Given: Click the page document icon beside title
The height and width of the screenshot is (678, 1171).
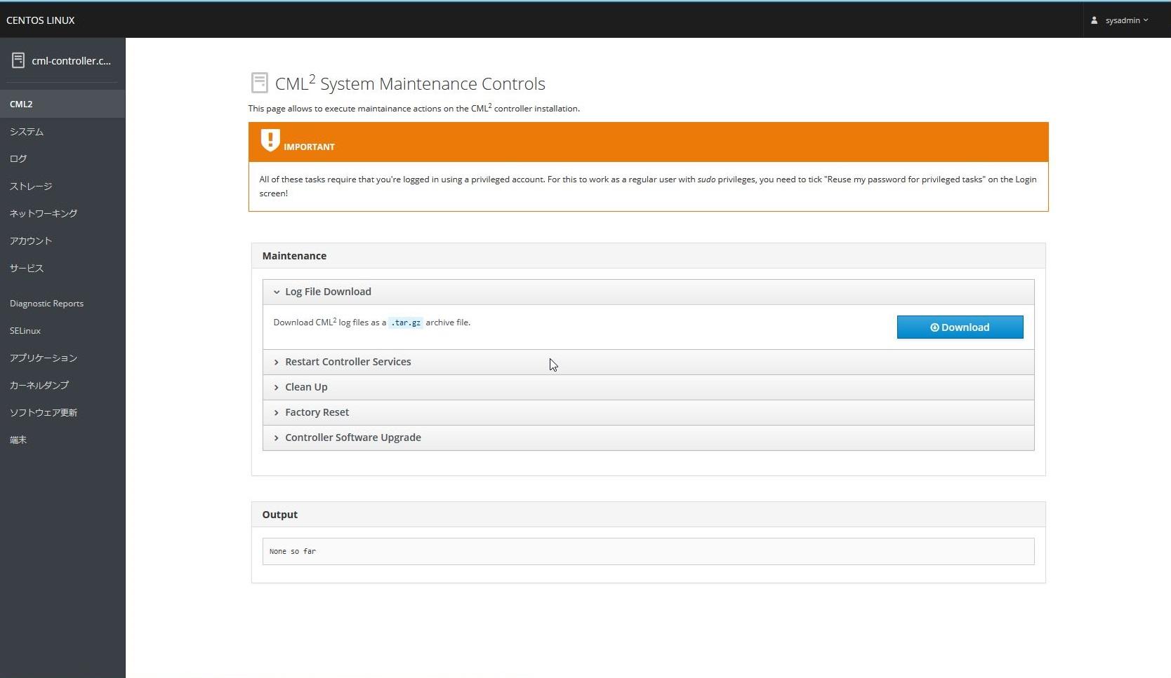Looking at the screenshot, I should [259, 83].
